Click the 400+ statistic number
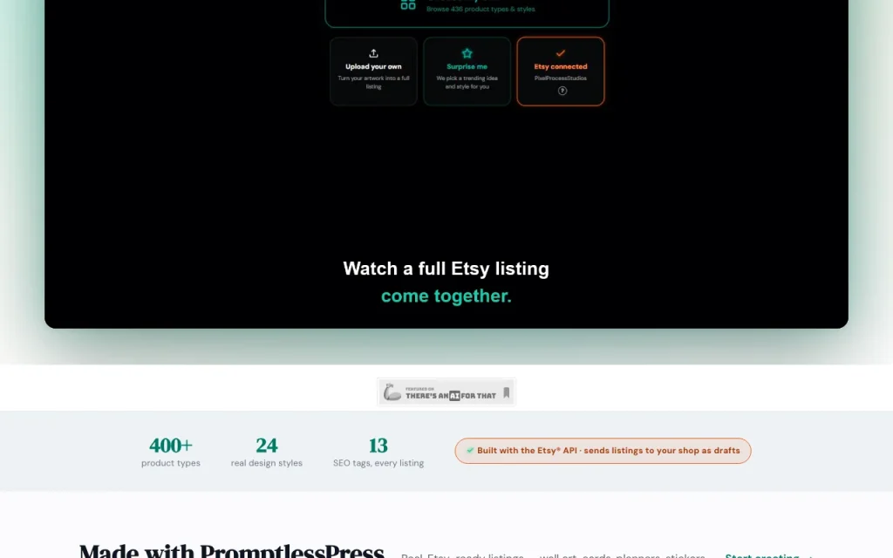This screenshot has width=893, height=558. [171, 445]
